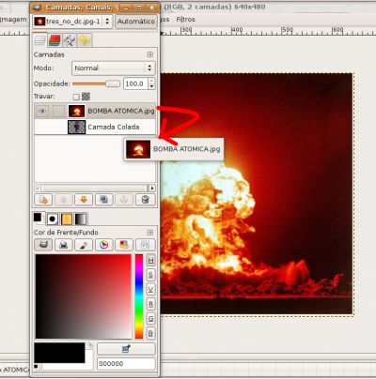Toggle link chain on BOMBA ATOMICA.jpg layer
376x379 pixels.
click(58, 111)
